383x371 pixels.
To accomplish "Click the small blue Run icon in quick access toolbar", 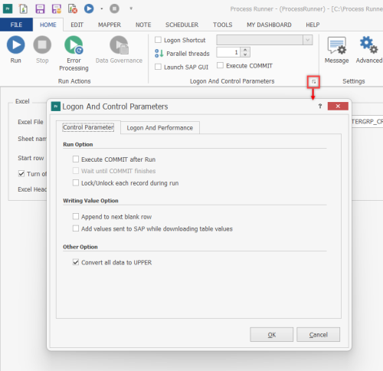I will (89, 8).
